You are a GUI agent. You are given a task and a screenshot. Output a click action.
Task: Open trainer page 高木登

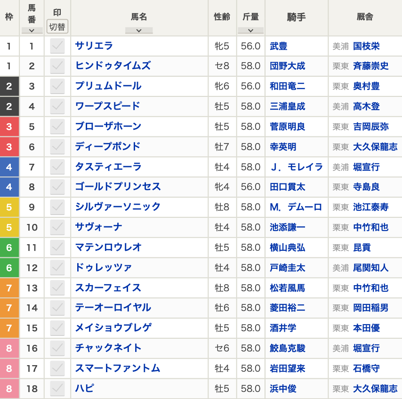366,107
